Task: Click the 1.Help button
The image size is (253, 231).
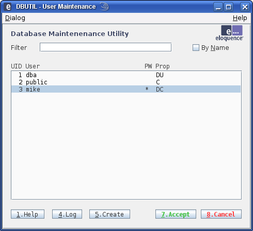Action: (x=27, y=214)
